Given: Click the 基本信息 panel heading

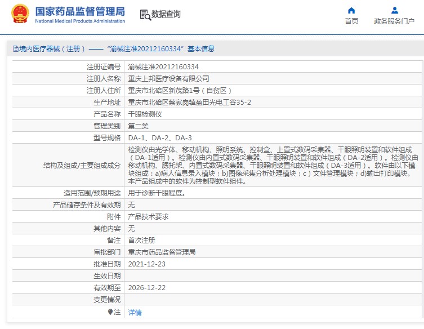Looking at the screenshot, I should (201, 49).
